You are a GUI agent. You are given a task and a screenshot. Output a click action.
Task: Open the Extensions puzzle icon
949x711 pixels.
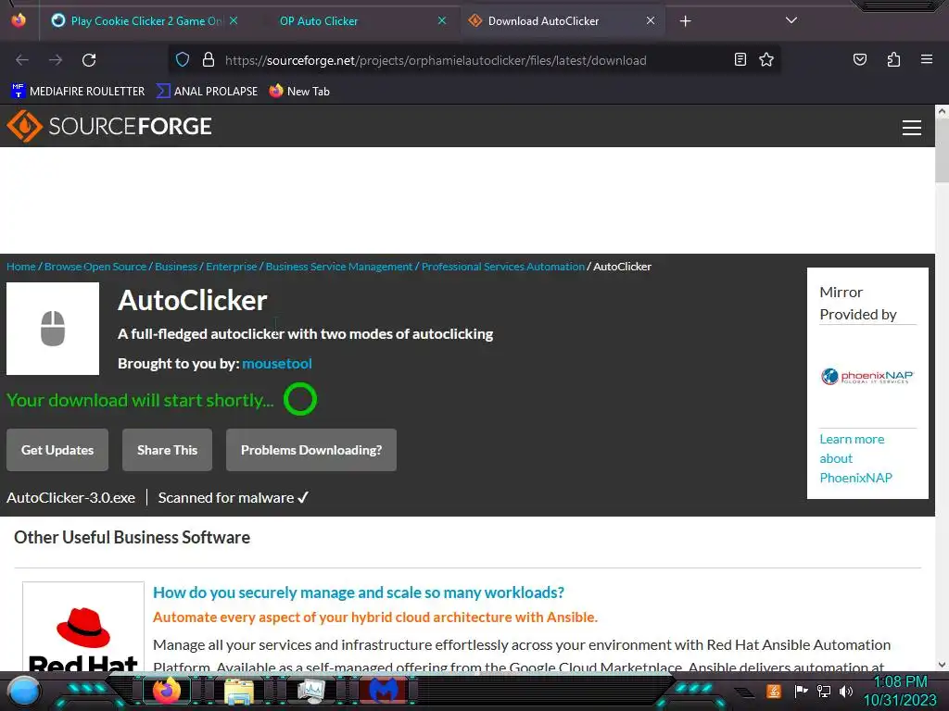[x=893, y=59]
